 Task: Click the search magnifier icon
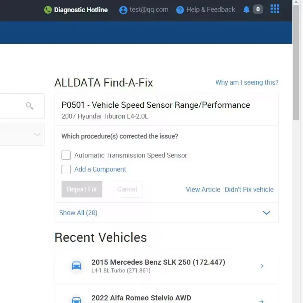click(x=29, y=106)
